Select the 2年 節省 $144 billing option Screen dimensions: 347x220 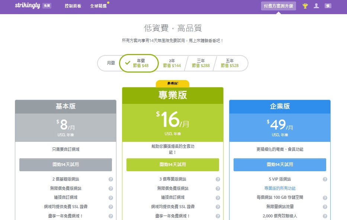tap(171, 63)
